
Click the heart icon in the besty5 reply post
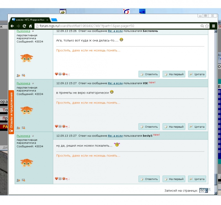click(x=57, y=179)
